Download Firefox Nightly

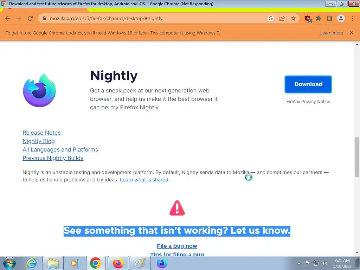(308, 84)
